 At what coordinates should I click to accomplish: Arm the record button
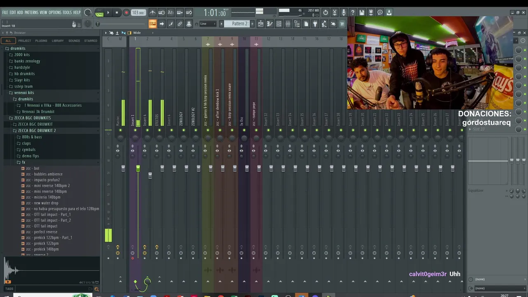pyautogui.click(x=126, y=13)
